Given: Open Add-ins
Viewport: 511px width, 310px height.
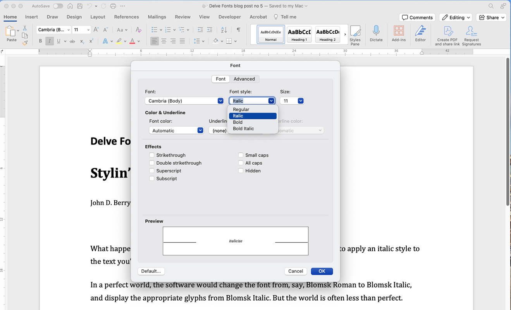Looking at the screenshot, I should (399, 34).
